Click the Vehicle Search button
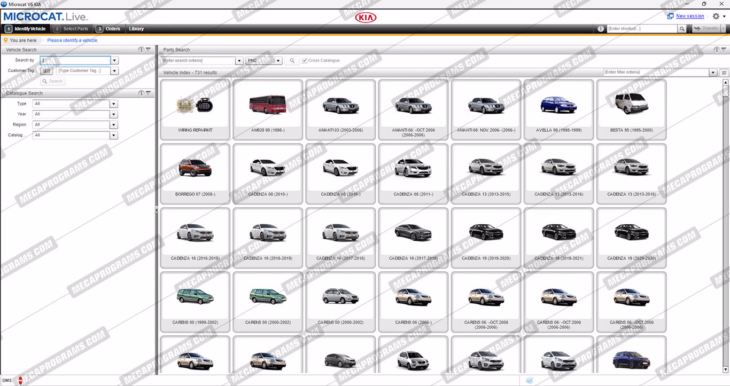This screenshot has width=730, height=386. pyautogui.click(x=53, y=81)
